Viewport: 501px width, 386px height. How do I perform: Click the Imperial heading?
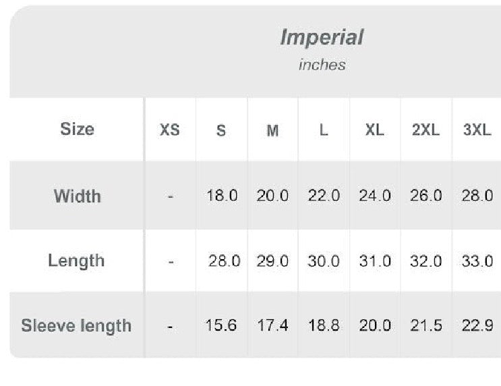click(322, 37)
